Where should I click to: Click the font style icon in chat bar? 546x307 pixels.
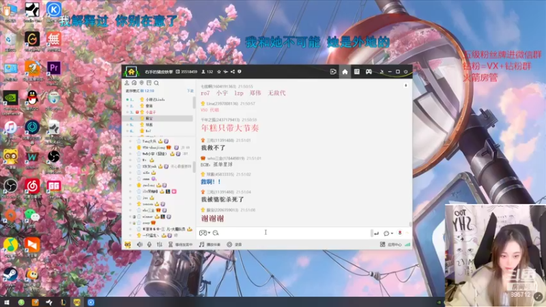216,233
